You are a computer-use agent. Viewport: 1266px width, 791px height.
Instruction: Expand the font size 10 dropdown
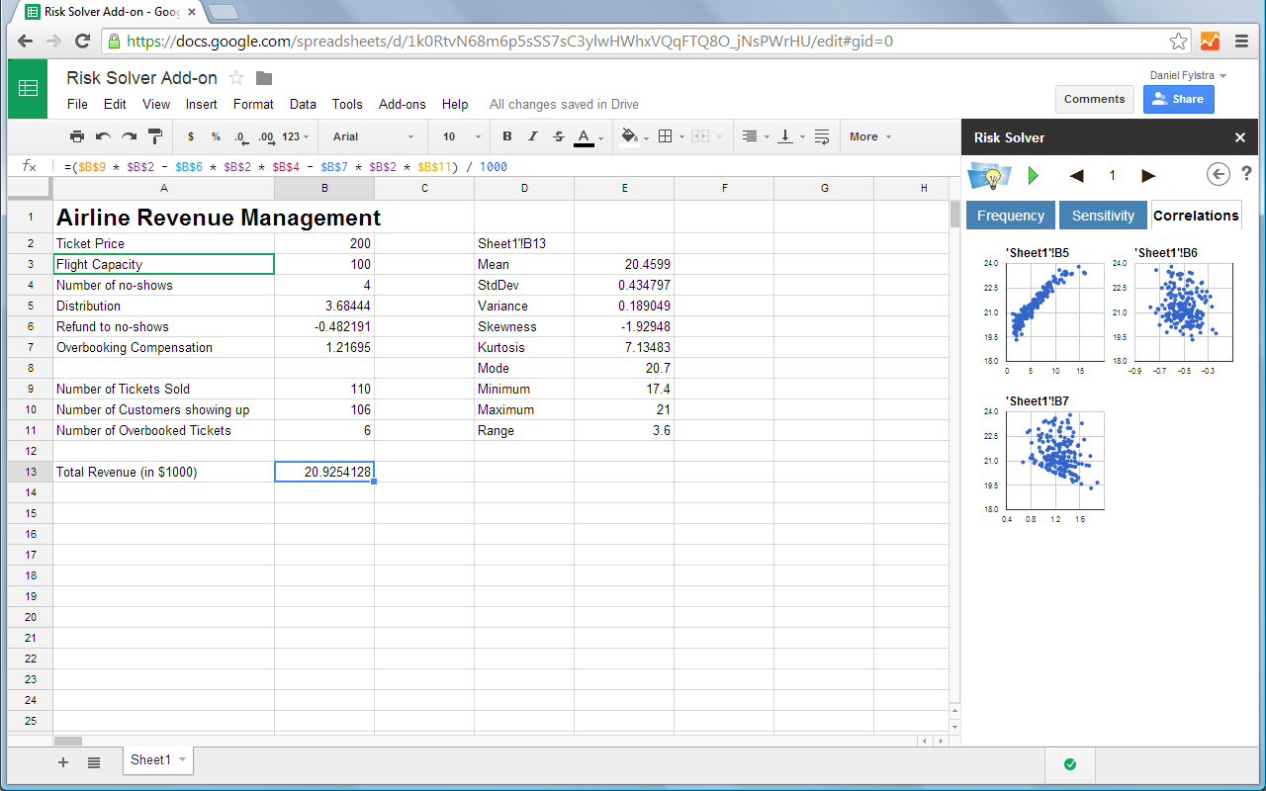click(461, 136)
